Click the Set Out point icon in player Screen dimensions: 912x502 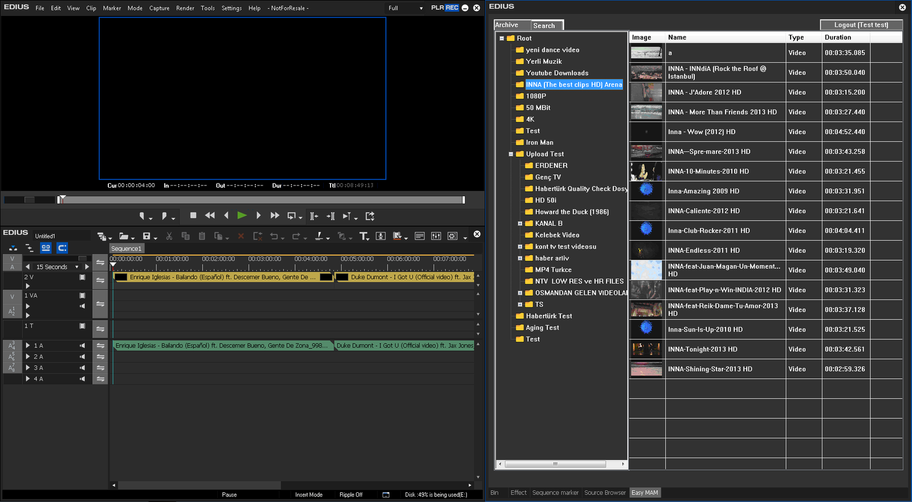(164, 216)
